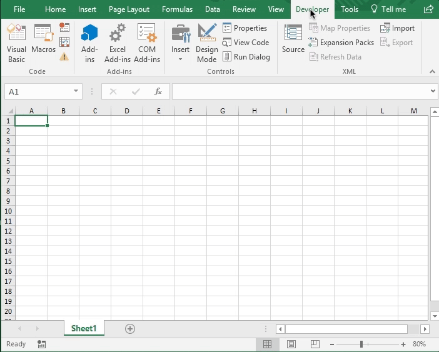Collapse the ribbon with the chevron

(x=432, y=71)
